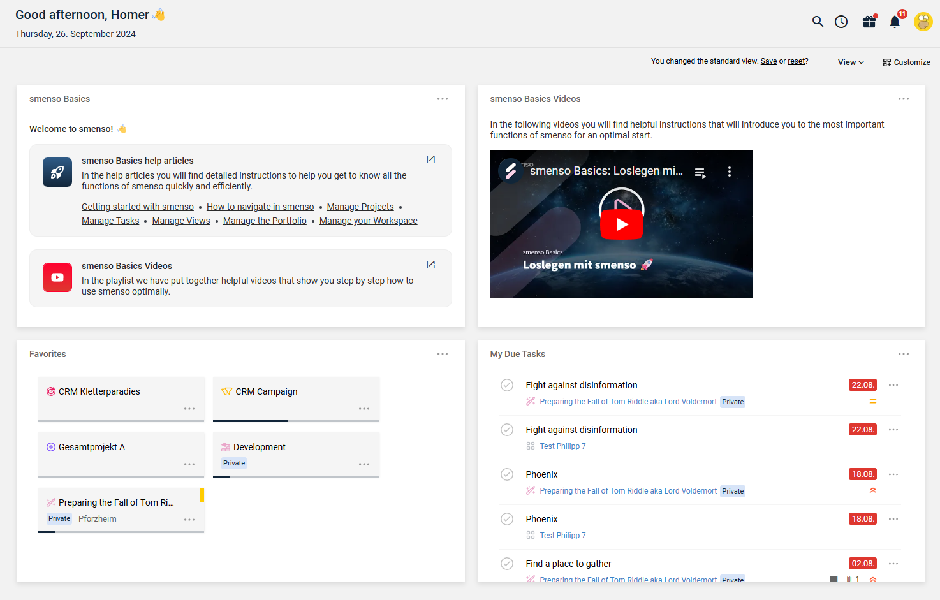940x600 pixels.
Task: Open the notifications bell
Action: point(895,22)
